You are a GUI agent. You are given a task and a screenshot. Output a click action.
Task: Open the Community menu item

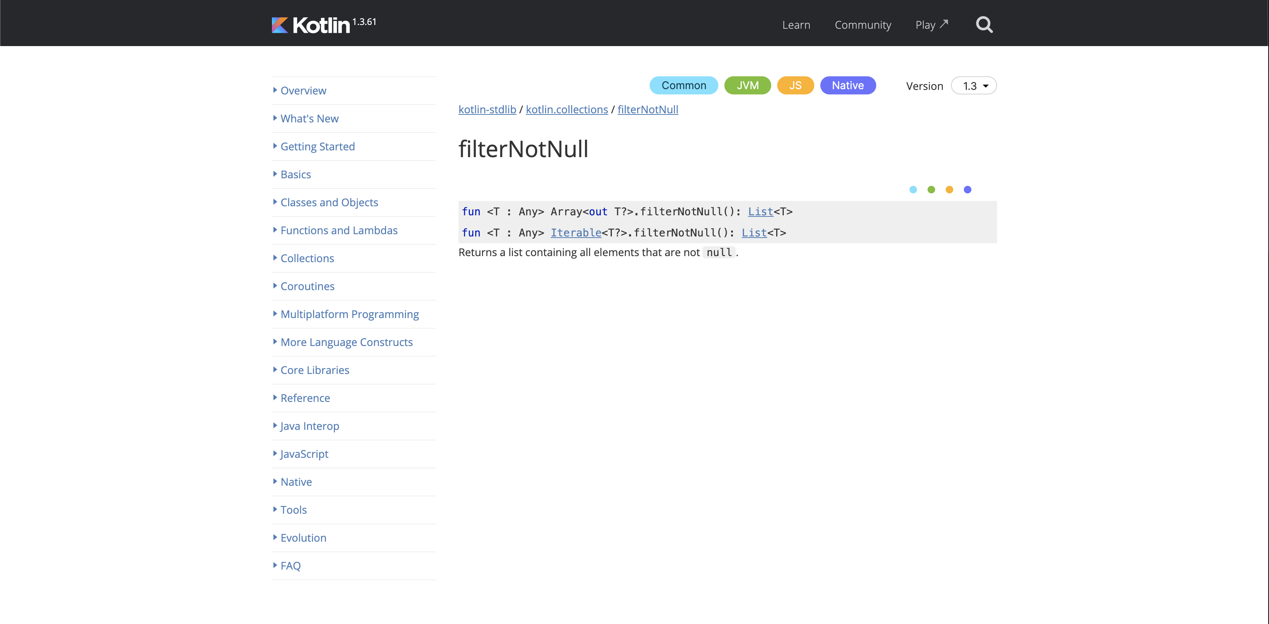coord(863,25)
